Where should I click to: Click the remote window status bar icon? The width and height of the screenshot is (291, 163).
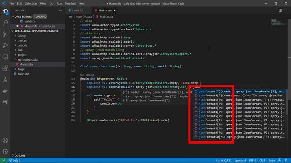pos(4,160)
